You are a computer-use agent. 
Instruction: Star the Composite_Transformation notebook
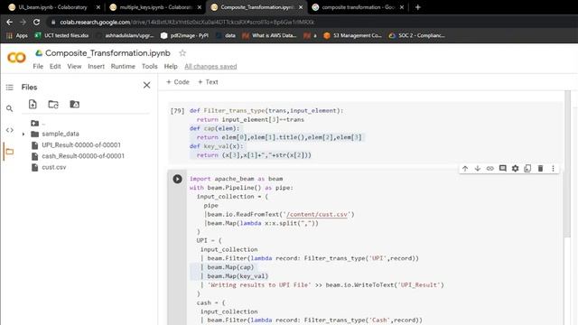[182, 53]
